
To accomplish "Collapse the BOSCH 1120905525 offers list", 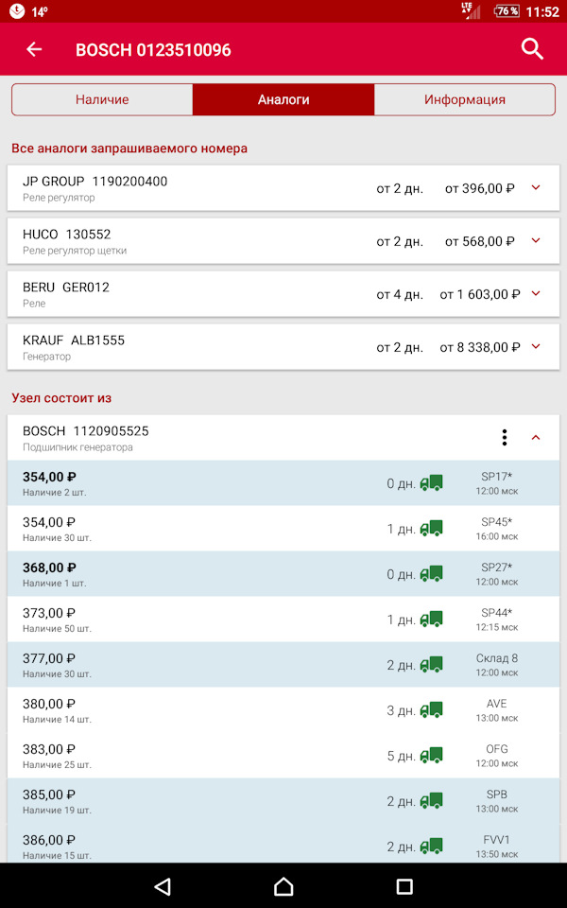I will [536, 437].
